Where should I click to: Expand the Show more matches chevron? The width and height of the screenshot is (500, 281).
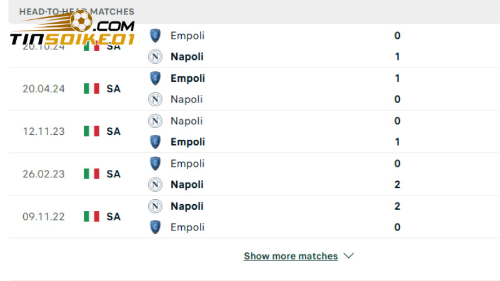point(349,256)
